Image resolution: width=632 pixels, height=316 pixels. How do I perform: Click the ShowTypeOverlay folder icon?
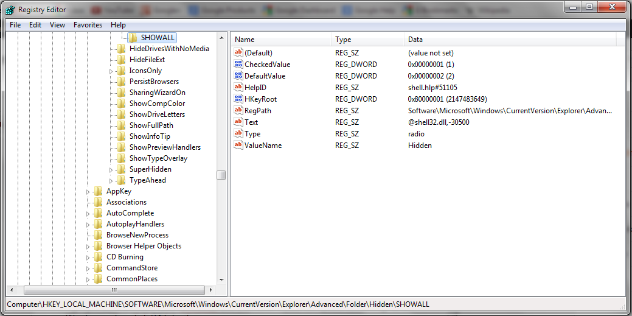121,158
